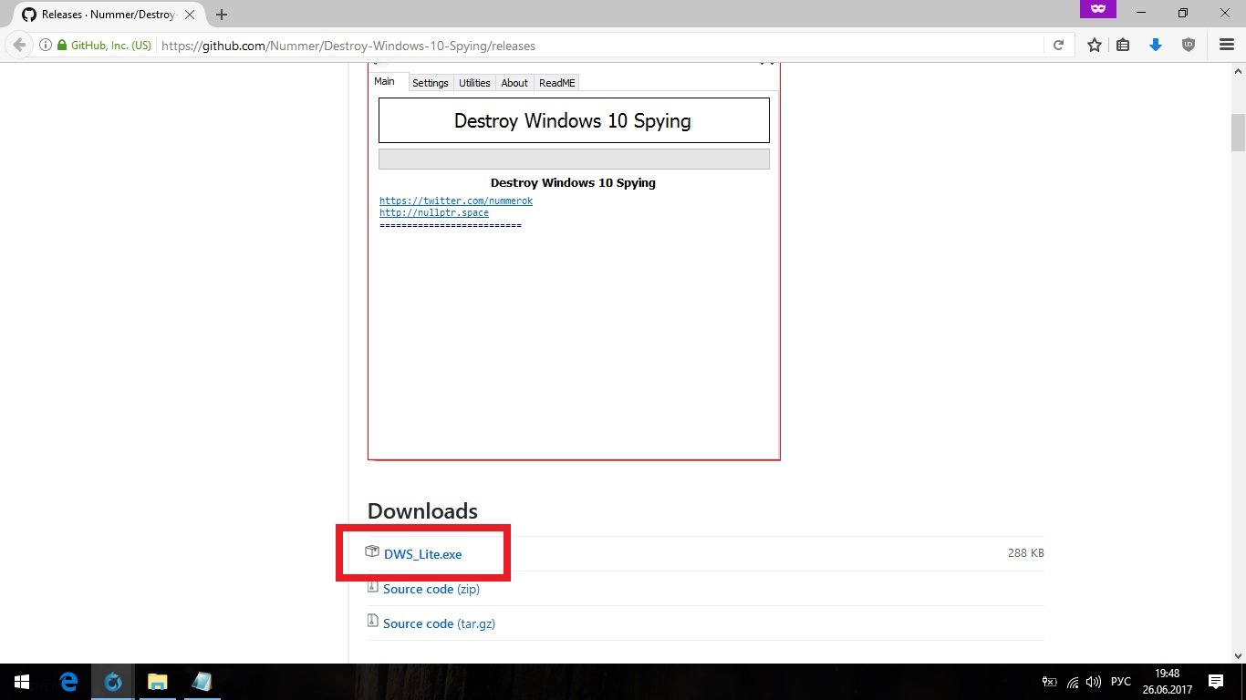
Task: Download the DWS_Lite.exe file
Action: click(422, 554)
